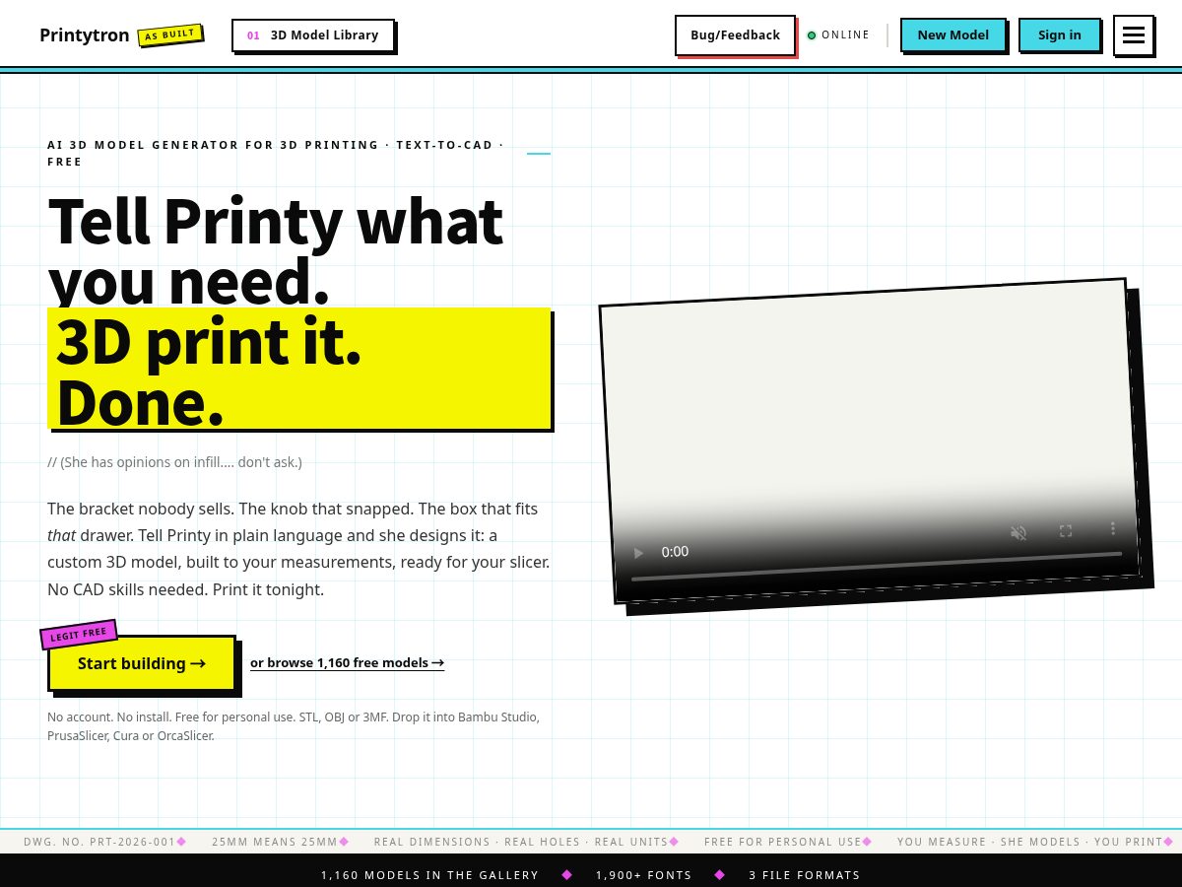Click '25MM MEANS 25MM' ticker text
The height and width of the screenshot is (887, 1182).
click(275, 842)
